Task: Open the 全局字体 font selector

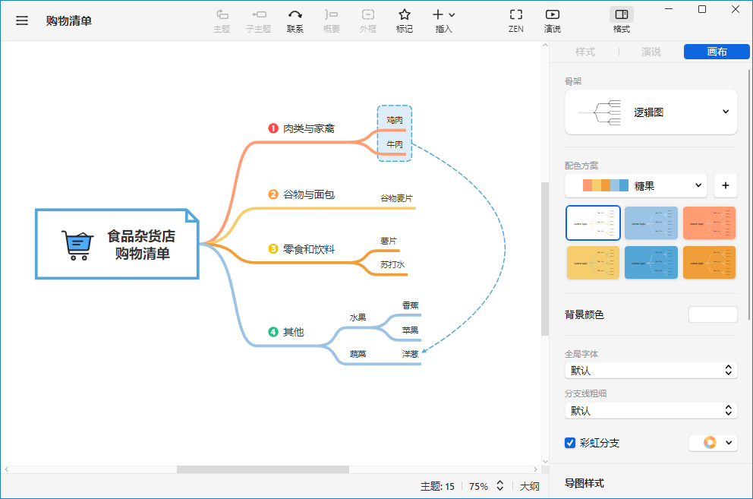Action: coord(651,370)
